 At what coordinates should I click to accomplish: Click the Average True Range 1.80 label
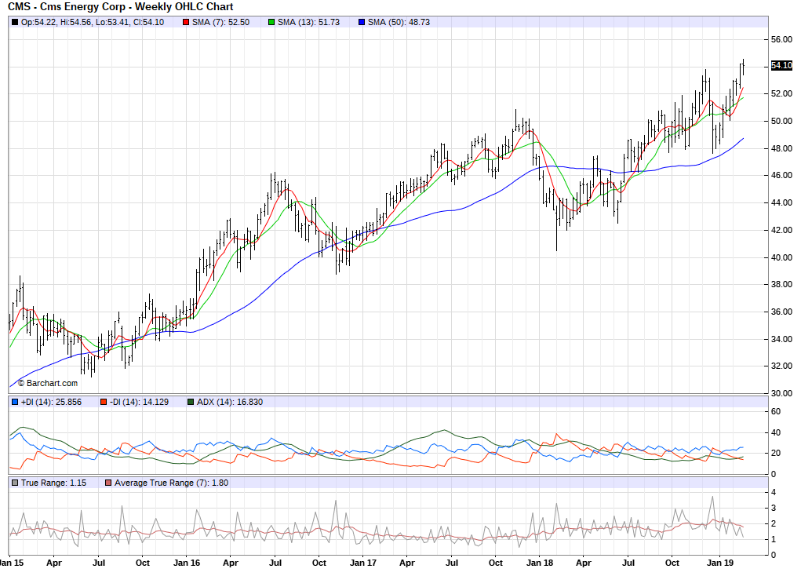[171, 482]
